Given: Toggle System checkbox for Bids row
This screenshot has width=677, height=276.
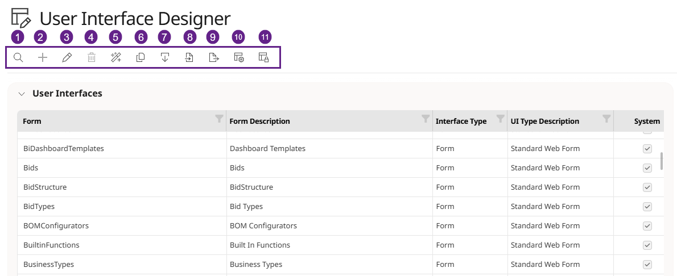Looking at the screenshot, I should [x=647, y=168].
